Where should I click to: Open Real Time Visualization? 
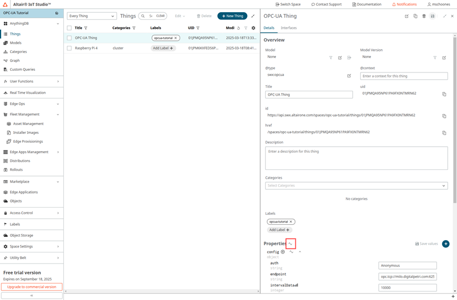28,92
